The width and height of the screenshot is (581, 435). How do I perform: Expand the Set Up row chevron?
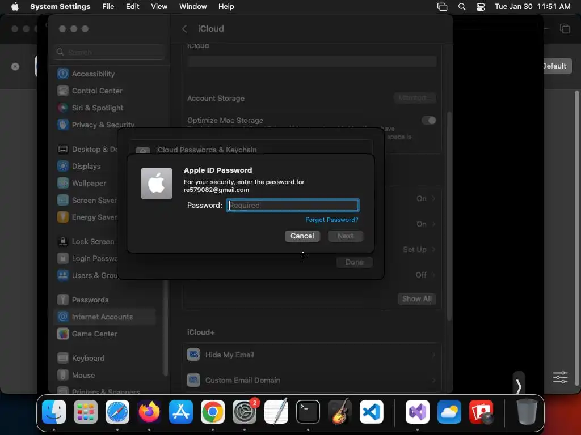tap(433, 249)
